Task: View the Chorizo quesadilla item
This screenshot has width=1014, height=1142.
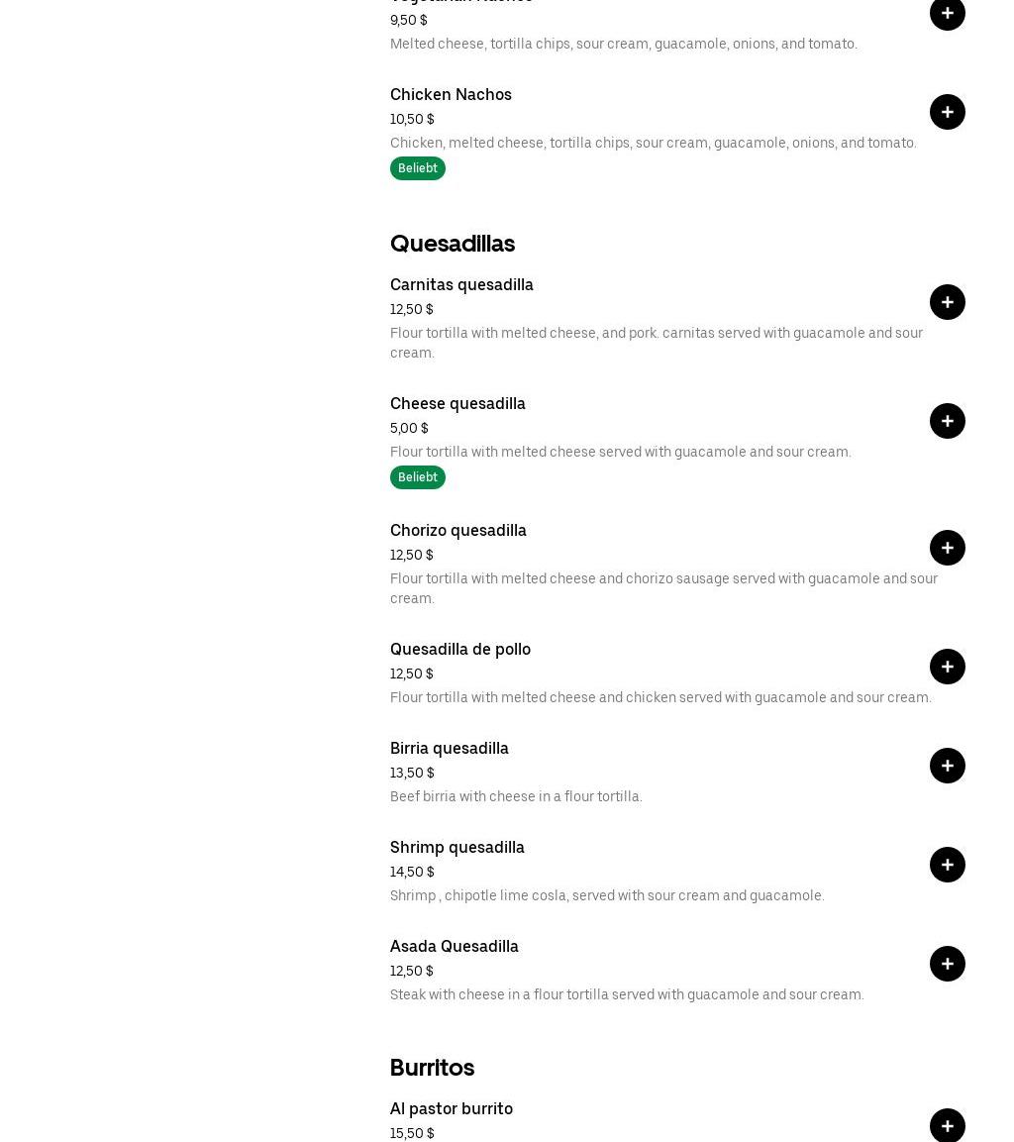Action: tap(458, 530)
